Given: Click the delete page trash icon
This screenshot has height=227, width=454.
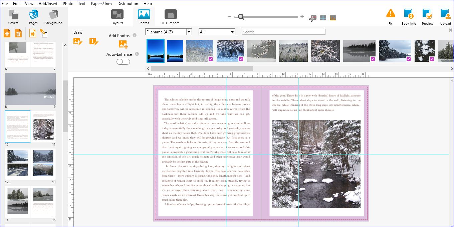Looking at the screenshot, I should 18,33.
